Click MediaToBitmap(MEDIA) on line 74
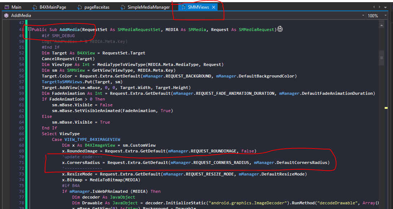Viewport: 393px width, 209px height. [x=115, y=180]
